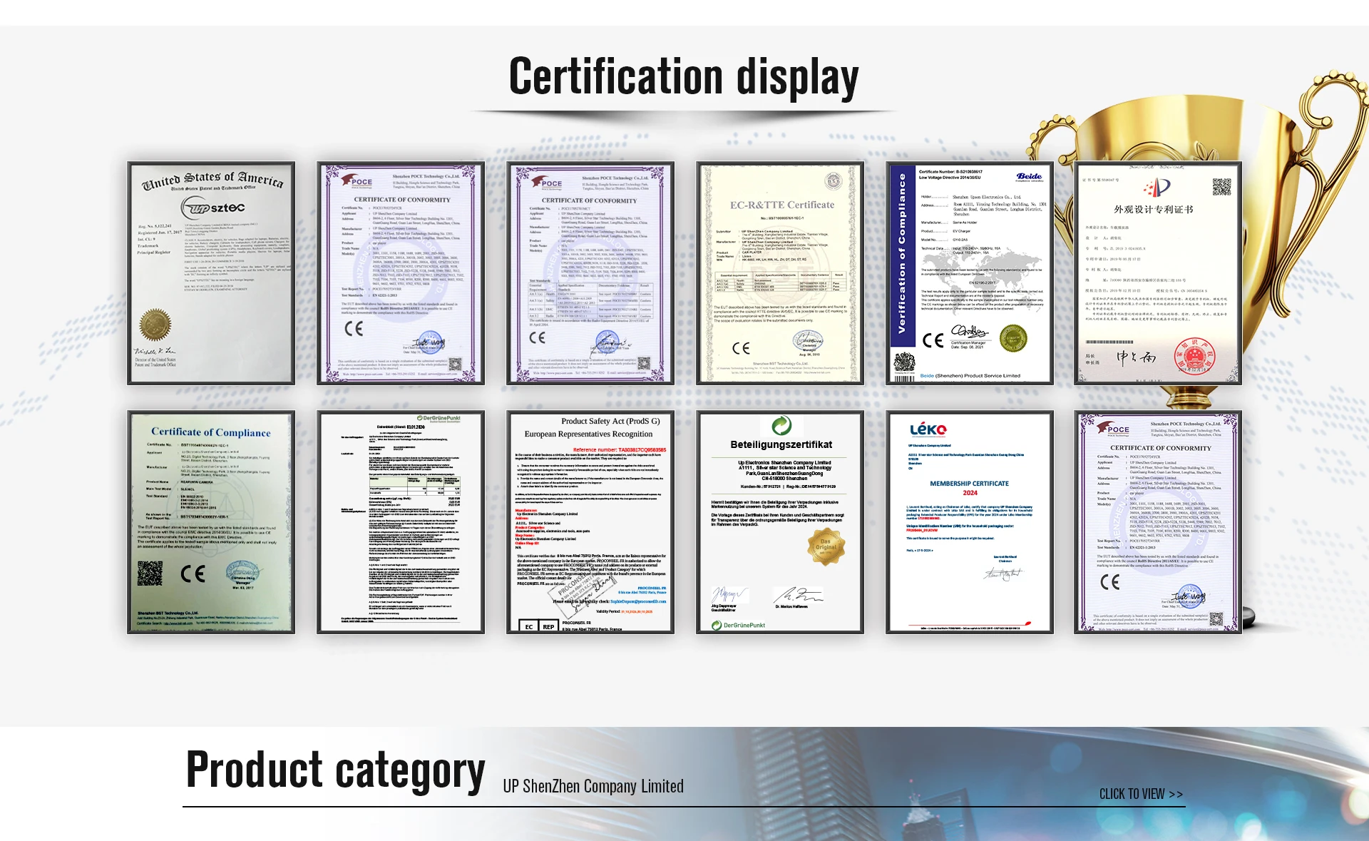Viewport: 1369px width, 841px height.
Task: Open the DerGrüneDunkt datasheet document thumbnail
Action: tap(401, 522)
